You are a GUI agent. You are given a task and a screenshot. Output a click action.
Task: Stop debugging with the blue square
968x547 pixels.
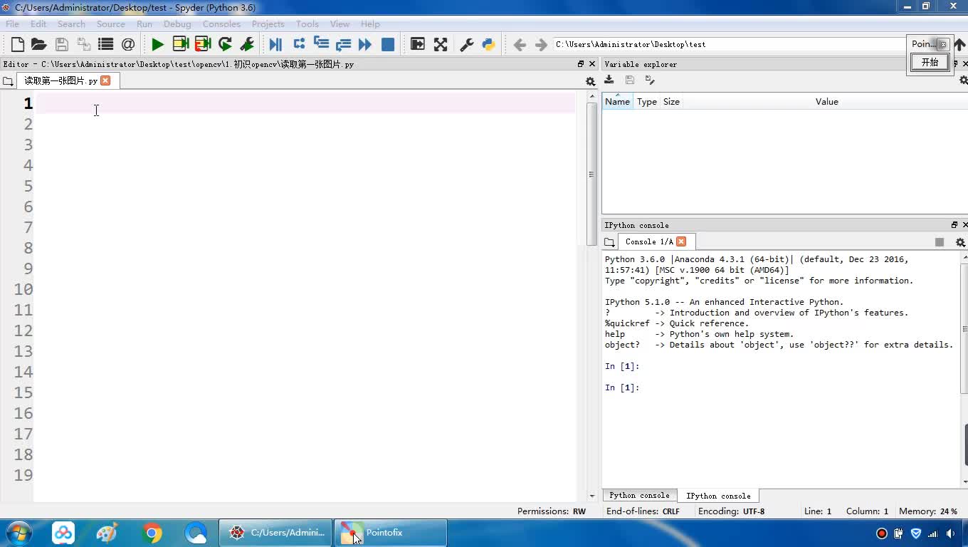click(388, 44)
